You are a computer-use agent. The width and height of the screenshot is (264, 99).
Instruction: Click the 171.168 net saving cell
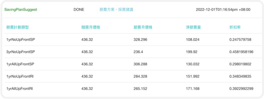click(193, 88)
